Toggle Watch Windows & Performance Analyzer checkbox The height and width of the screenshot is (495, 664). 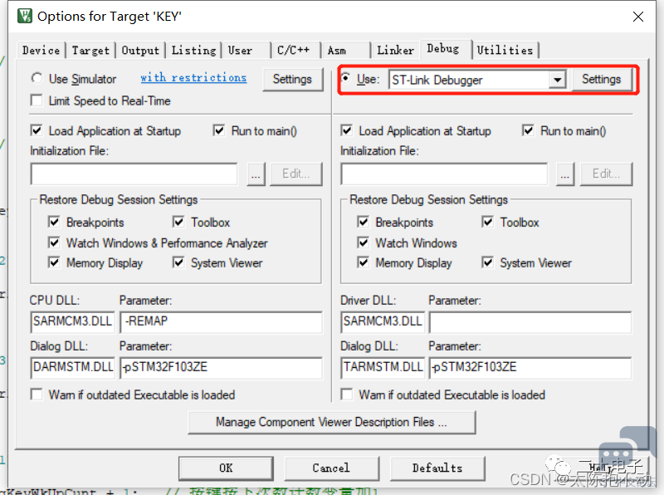(x=54, y=243)
